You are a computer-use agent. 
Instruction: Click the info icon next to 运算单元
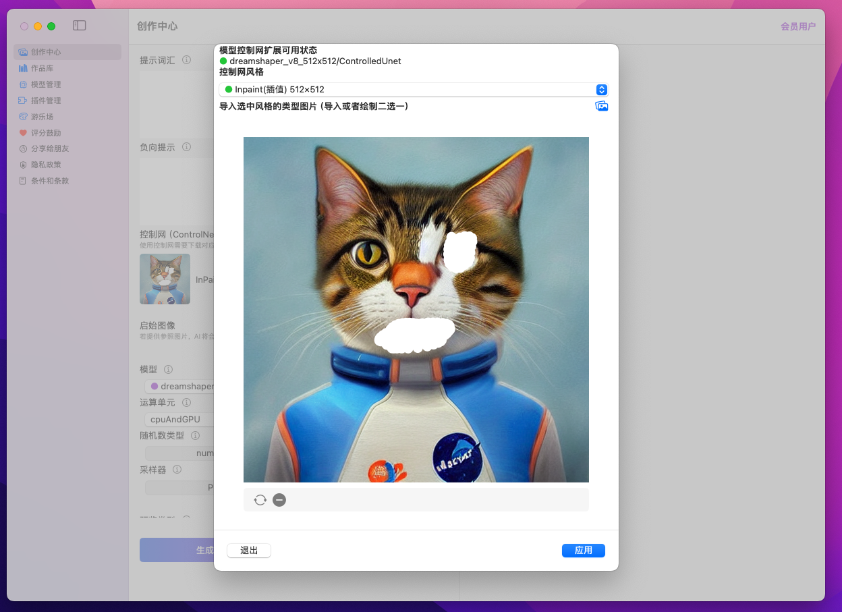186,402
